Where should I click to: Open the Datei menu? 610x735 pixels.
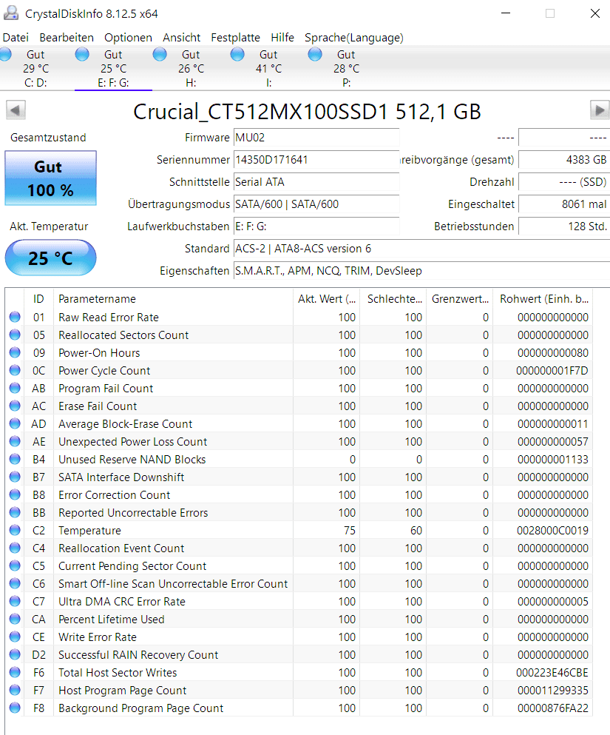tap(16, 38)
